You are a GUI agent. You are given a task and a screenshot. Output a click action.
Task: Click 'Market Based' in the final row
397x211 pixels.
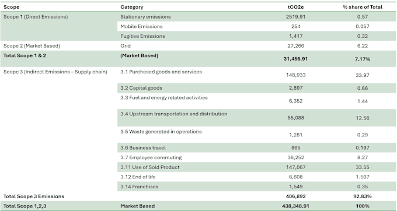point(137,206)
